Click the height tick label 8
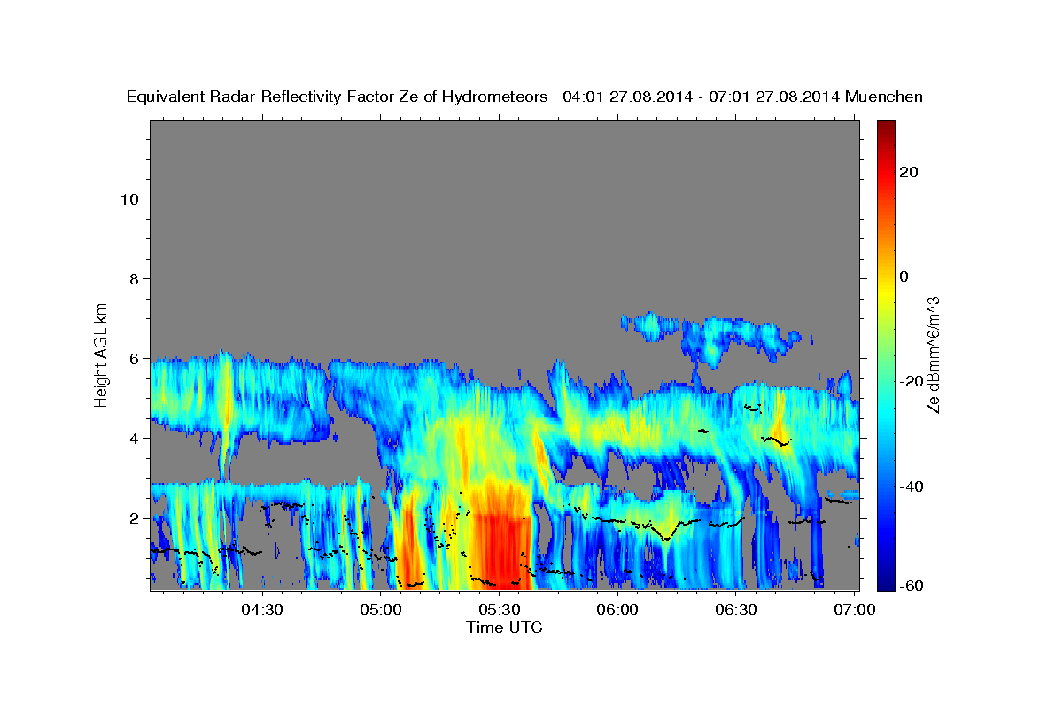The width and height of the screenshot is (1063, 709). pyautogui.click(x=134, y=278)
